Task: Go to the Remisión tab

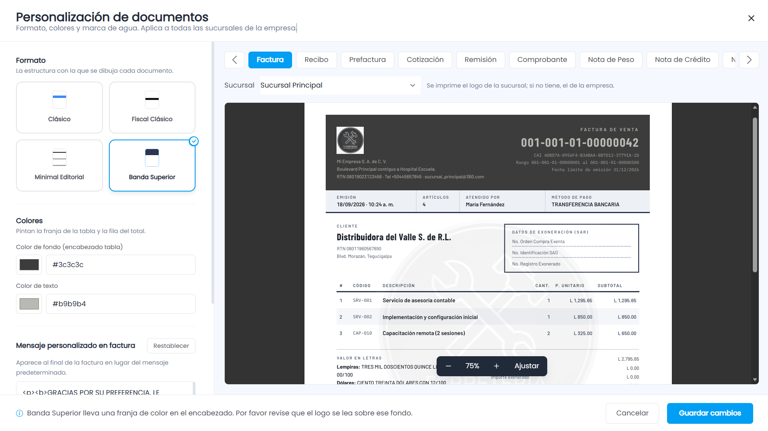Action: [x=480, y=60]
